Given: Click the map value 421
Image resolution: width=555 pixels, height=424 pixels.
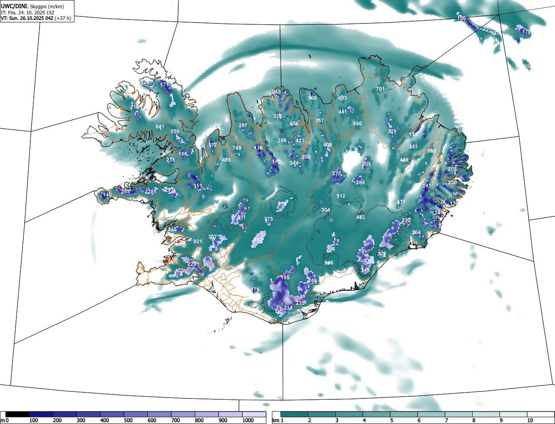Looking at the screenshot, I should click(300, 140).
